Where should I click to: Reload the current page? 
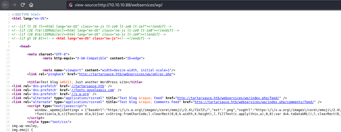(23, 5)
